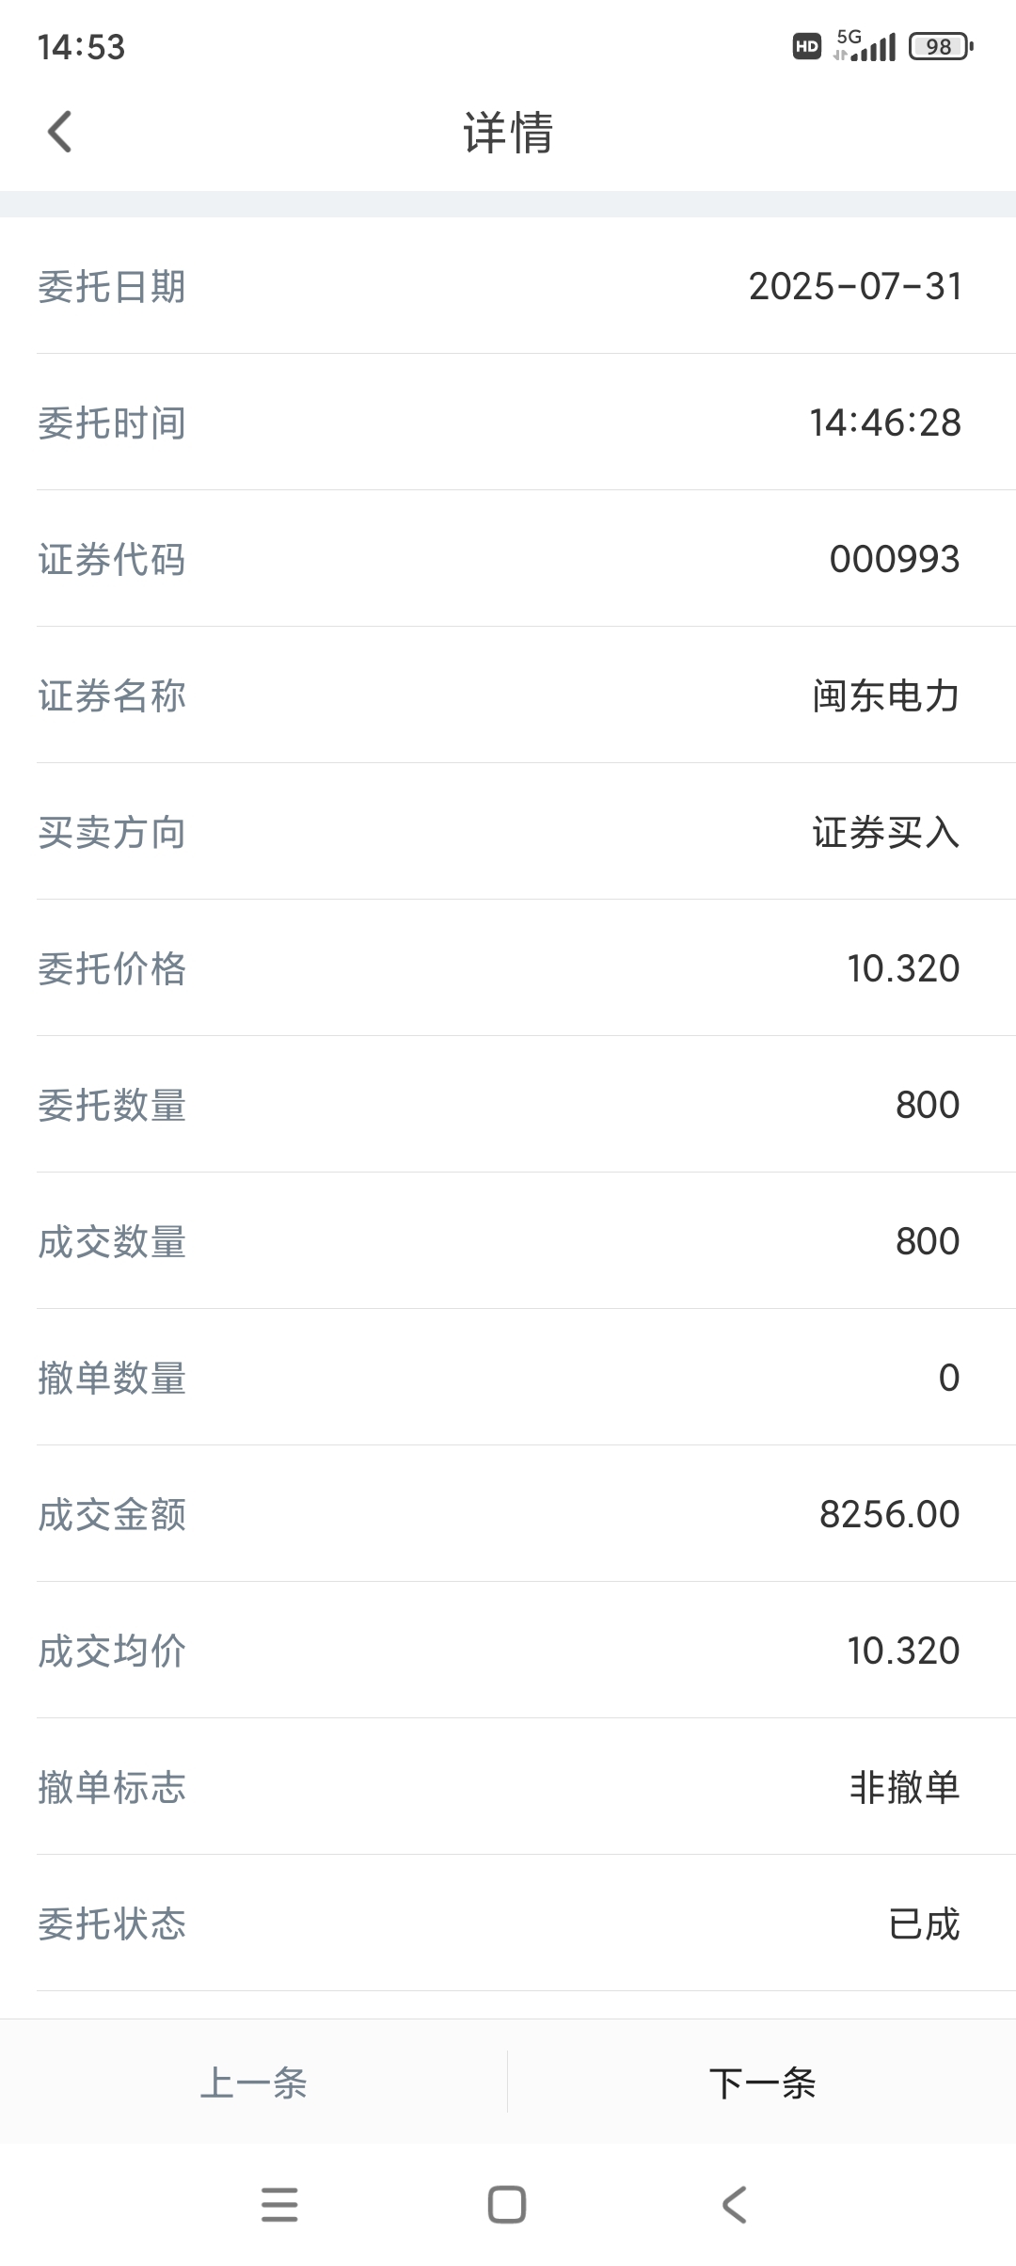The width and height of the screenshot is (1016, 2266).
Task: Tap the 买卖方向 value 证券买入
Action: click(x=886, y=833)
